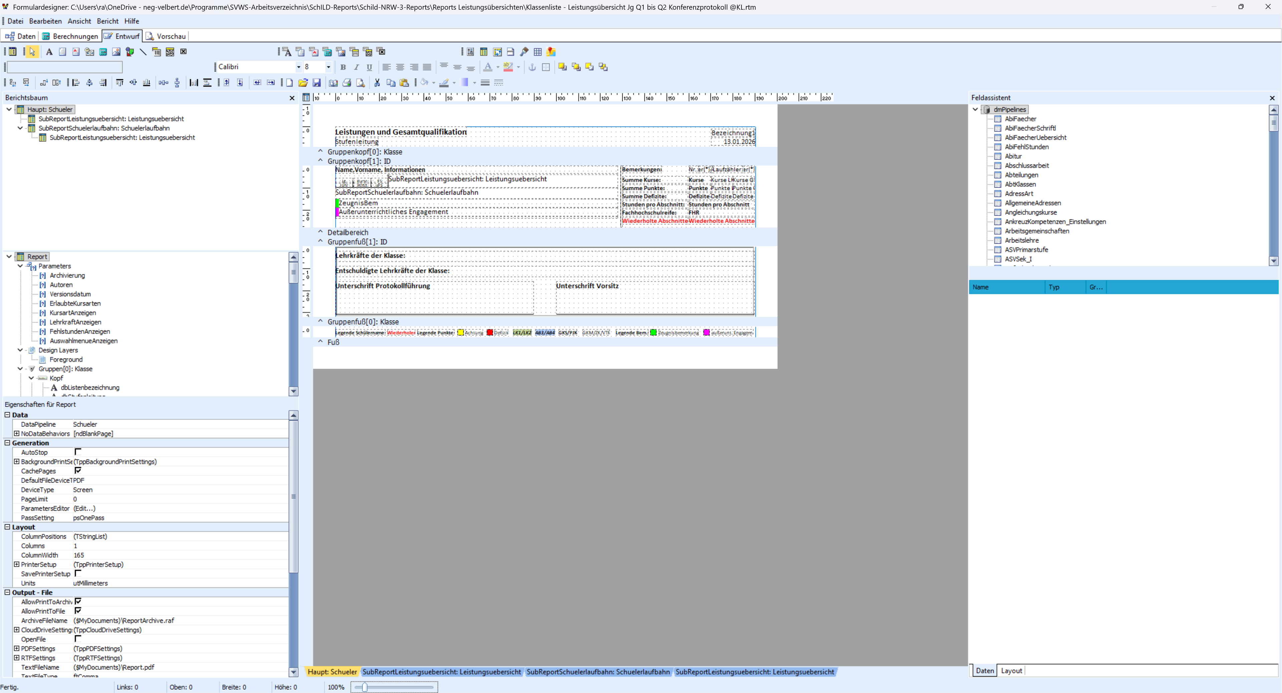Toggle the OpenFile checkbox
This screenshot has height=693, width=1282.
click(x=78, y=639)
